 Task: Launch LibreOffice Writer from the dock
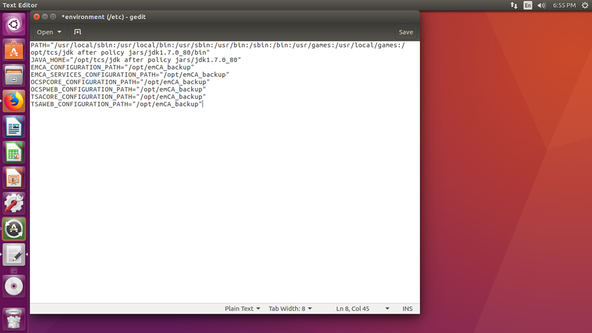(14, 127)
